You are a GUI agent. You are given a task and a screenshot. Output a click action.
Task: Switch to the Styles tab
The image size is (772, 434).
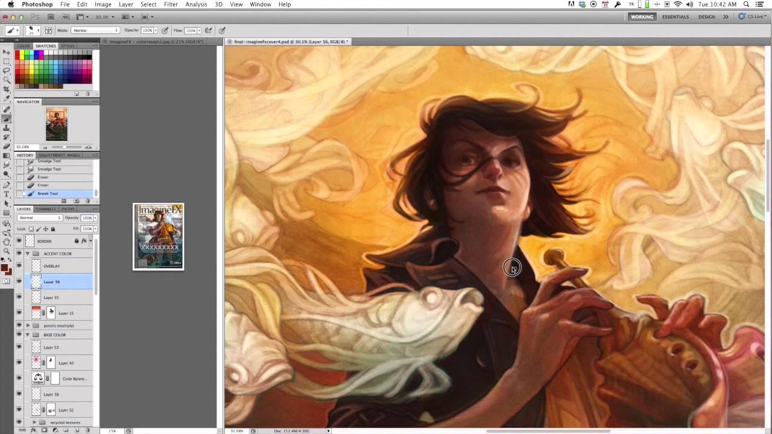coord(68,46)
